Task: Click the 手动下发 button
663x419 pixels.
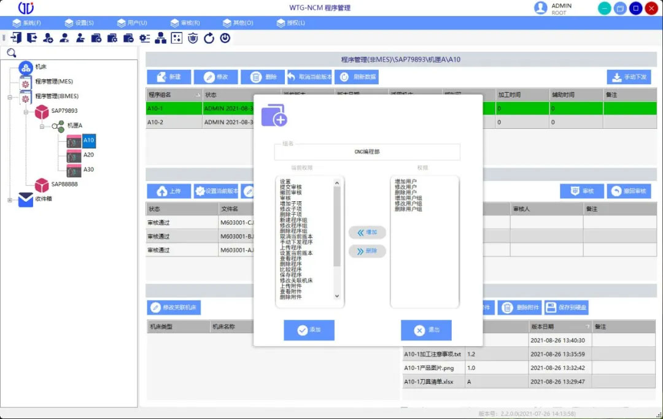Action: point(629,77)
